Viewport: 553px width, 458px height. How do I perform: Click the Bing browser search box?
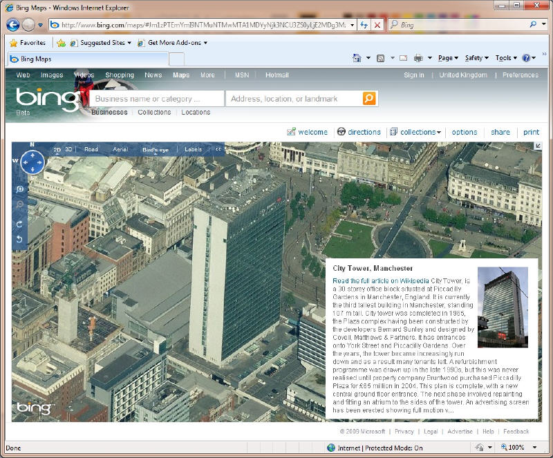(458, 25)
